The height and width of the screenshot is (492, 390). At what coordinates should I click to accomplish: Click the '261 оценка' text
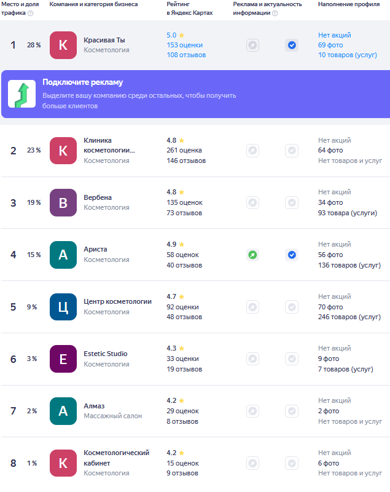184,150
